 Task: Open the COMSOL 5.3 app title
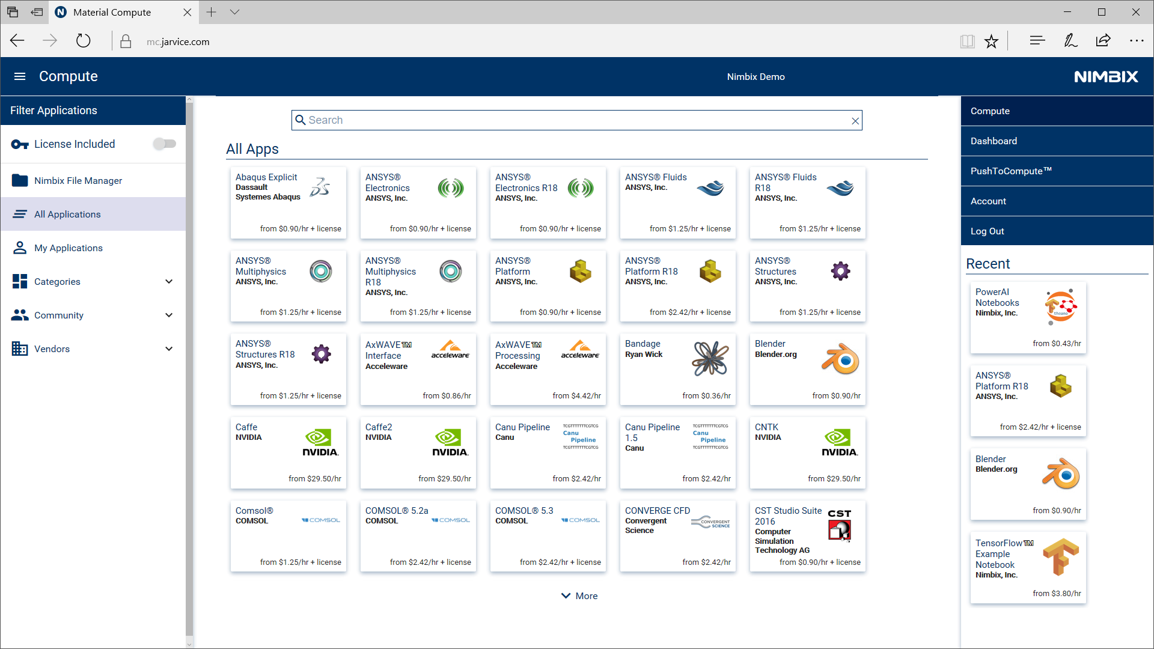(x=524, y=511)
